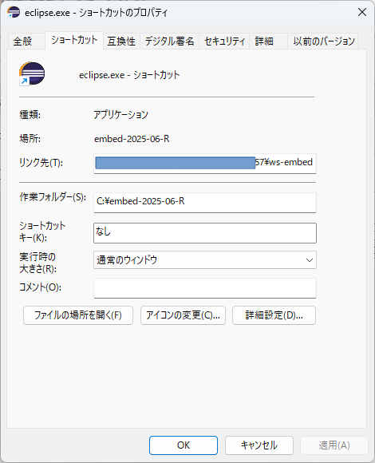Image resolution: width=375 pixels, height=463 pixels.
Task: Click the リンク先(T): label
Action: (41, 162)
